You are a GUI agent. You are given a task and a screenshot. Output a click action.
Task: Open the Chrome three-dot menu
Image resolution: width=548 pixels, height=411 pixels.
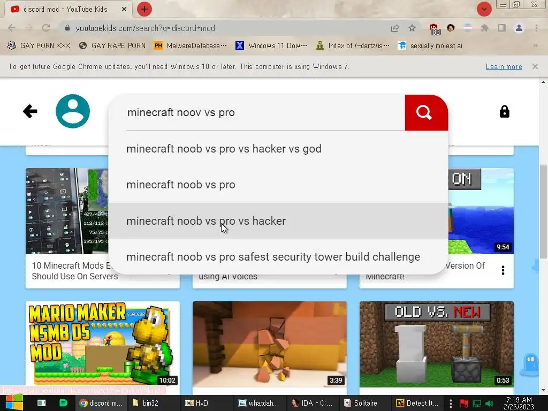[x=536, y=28]
